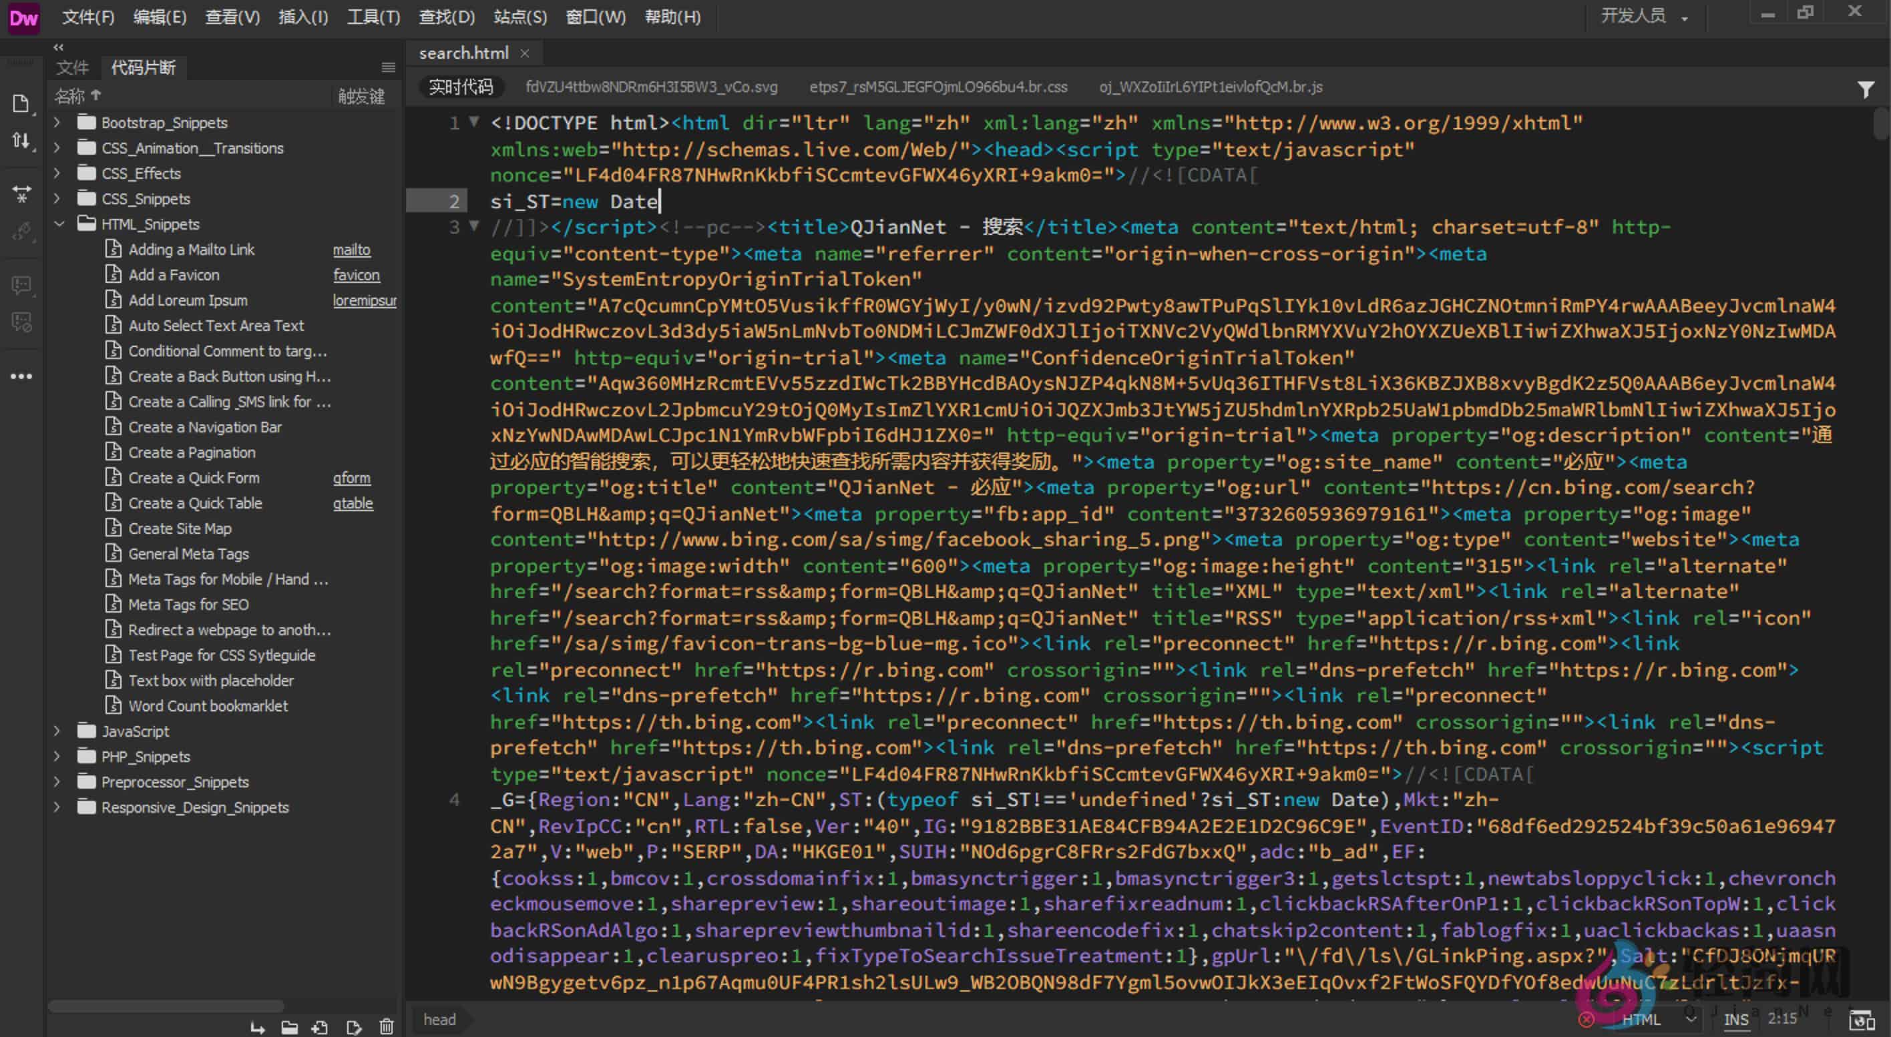Open the new folder icon at panel bottom
1891x1037 pixels.
coord(289,1026)
